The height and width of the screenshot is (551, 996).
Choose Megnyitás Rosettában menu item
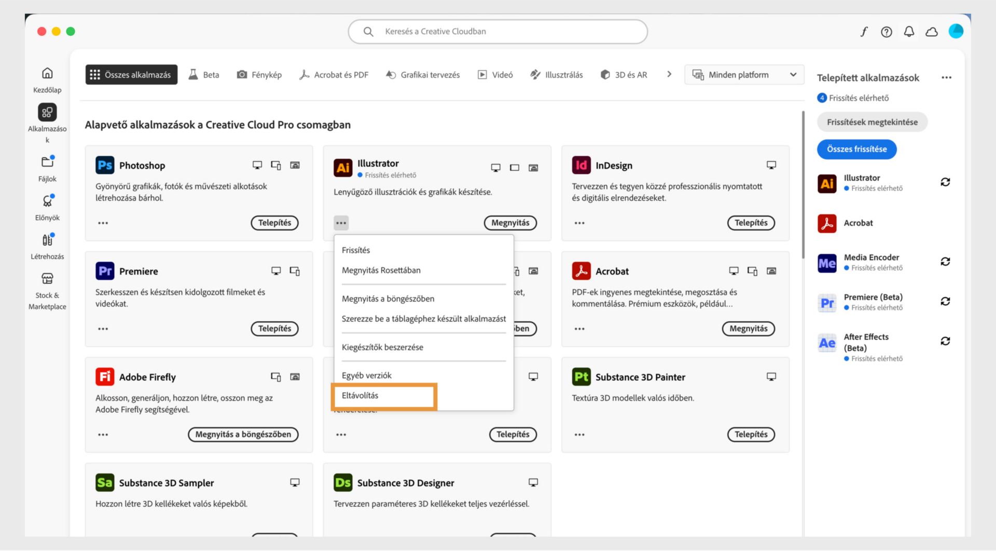pos(424,270)
